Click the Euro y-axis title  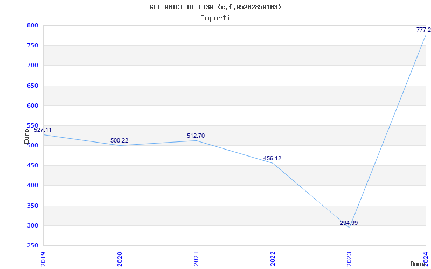point(26,136)
